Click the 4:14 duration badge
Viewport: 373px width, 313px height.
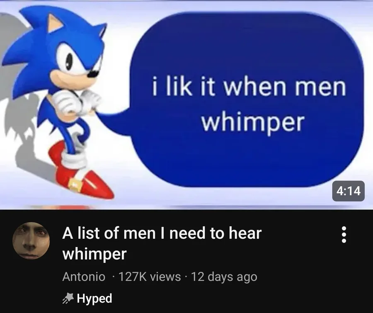coord(348,191)
